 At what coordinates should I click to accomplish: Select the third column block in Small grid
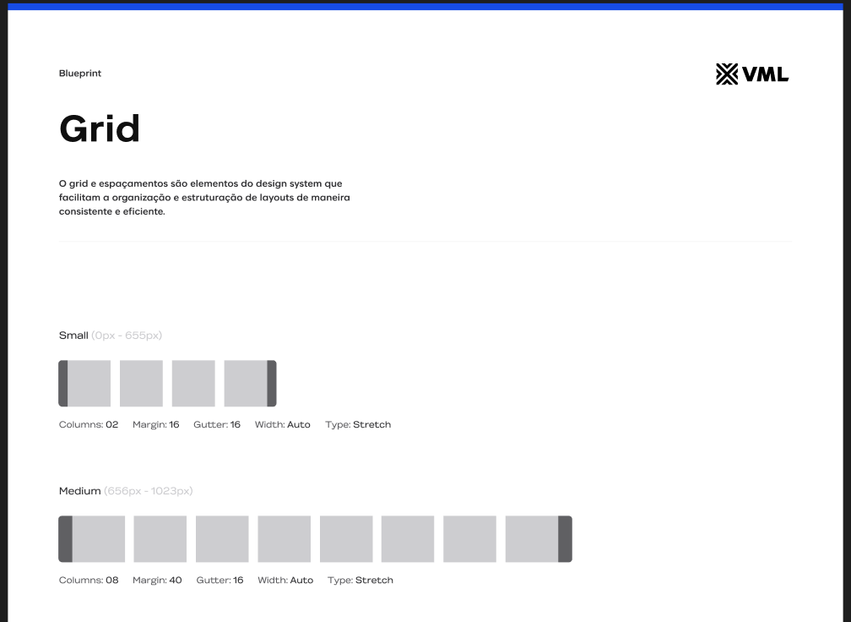(193, 384)
